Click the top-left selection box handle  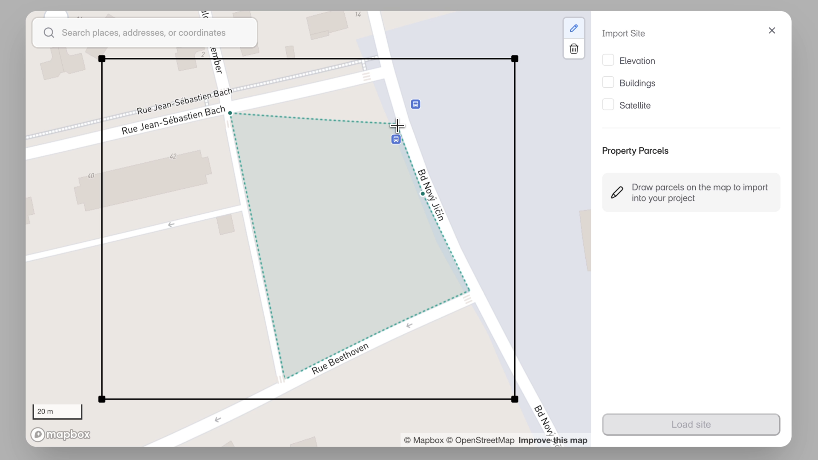[102, 59]
